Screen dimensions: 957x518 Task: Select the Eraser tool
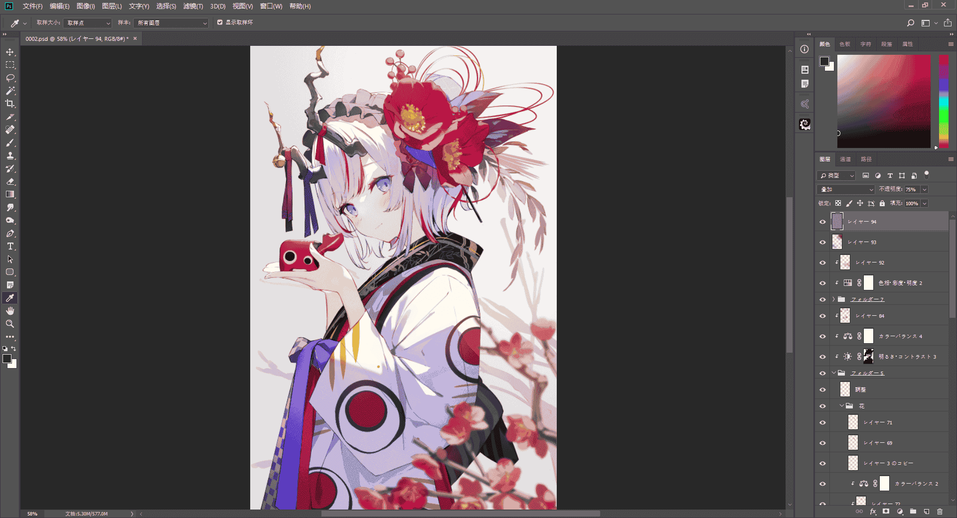point(10,181)
